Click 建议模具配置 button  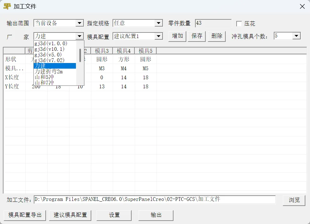click(70, 215)
